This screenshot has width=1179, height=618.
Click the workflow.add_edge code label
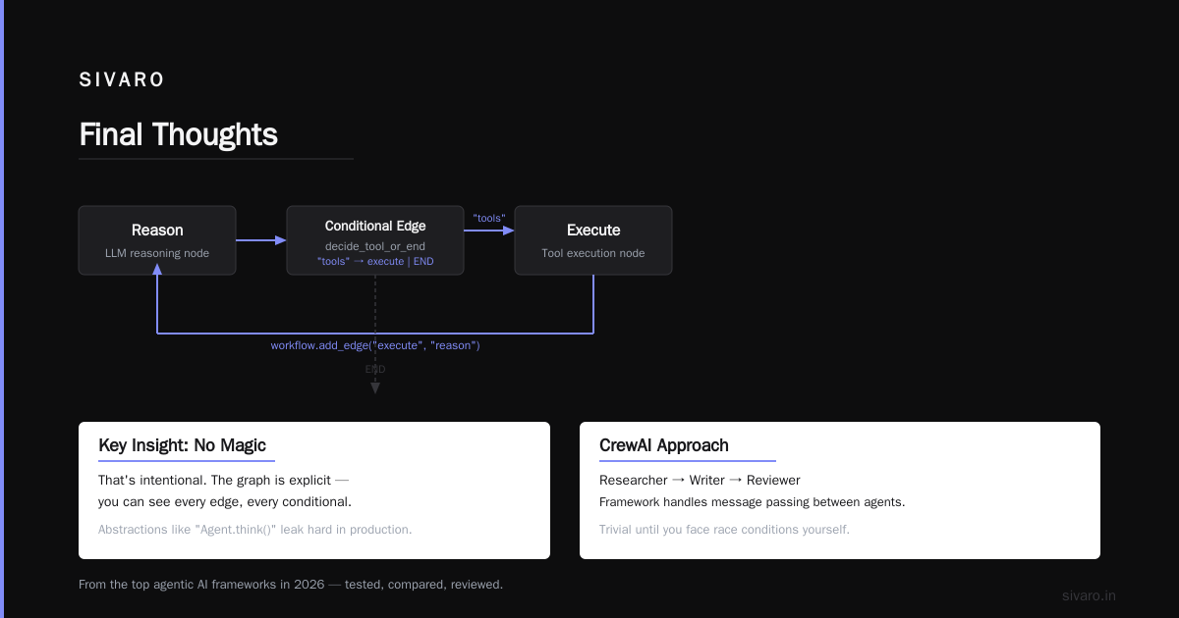pos(375,345)
